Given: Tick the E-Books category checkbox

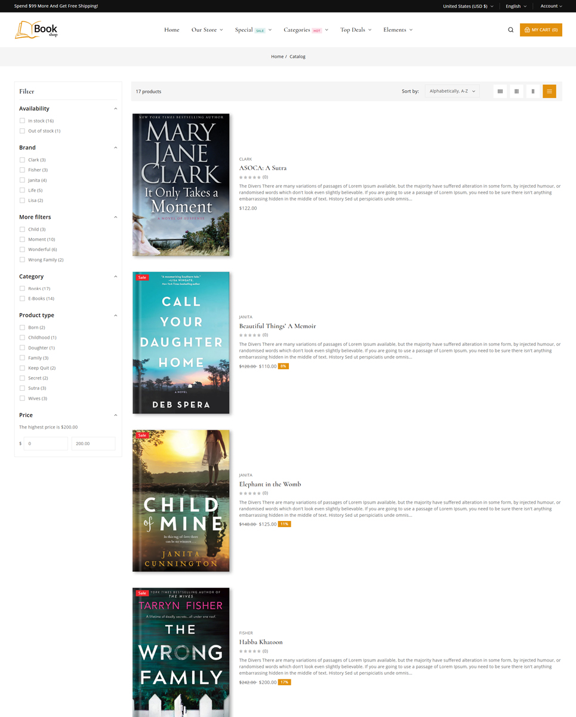Looking at the screenshot, I should pos(22,298).
